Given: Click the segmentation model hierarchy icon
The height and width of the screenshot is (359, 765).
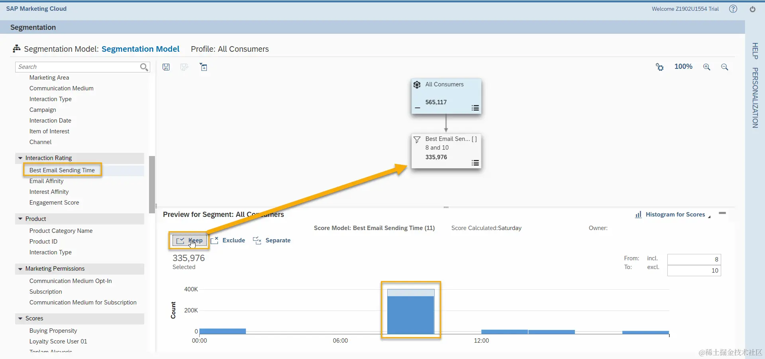Looking at the screenshot, I should click(x=16, y=49).
